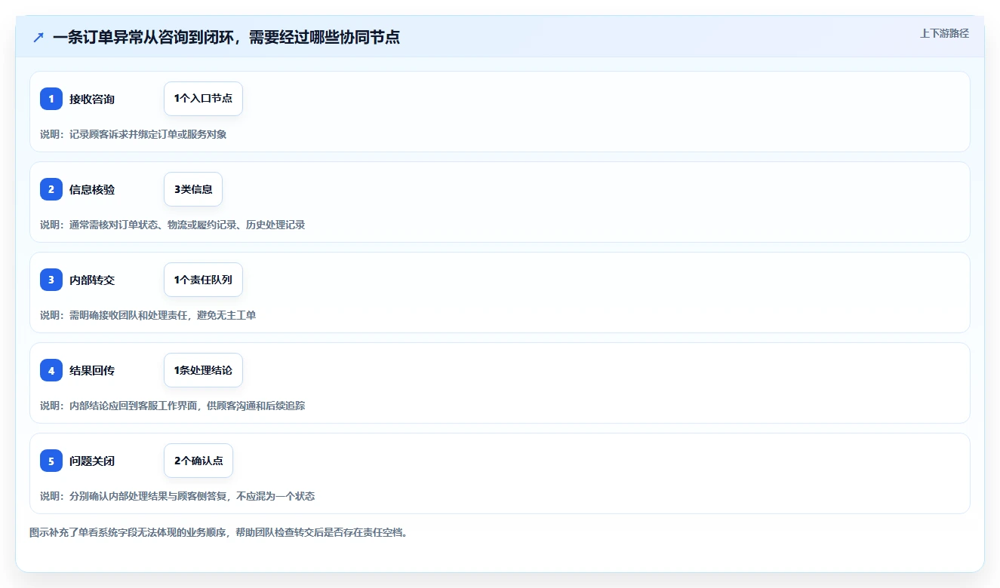Screen dimensions: 1000x588
Task: Select step number 4 badge
Action: point(51,370)
